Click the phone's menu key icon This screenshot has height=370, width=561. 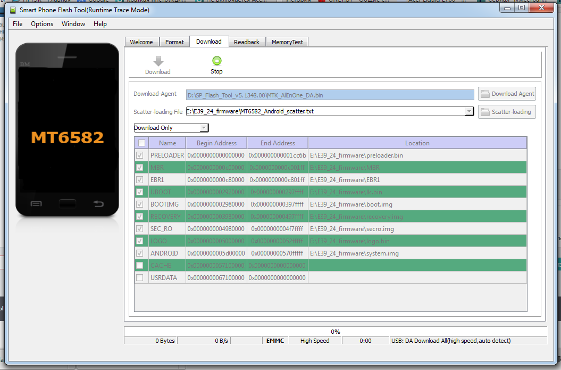(x=36, y=204)
